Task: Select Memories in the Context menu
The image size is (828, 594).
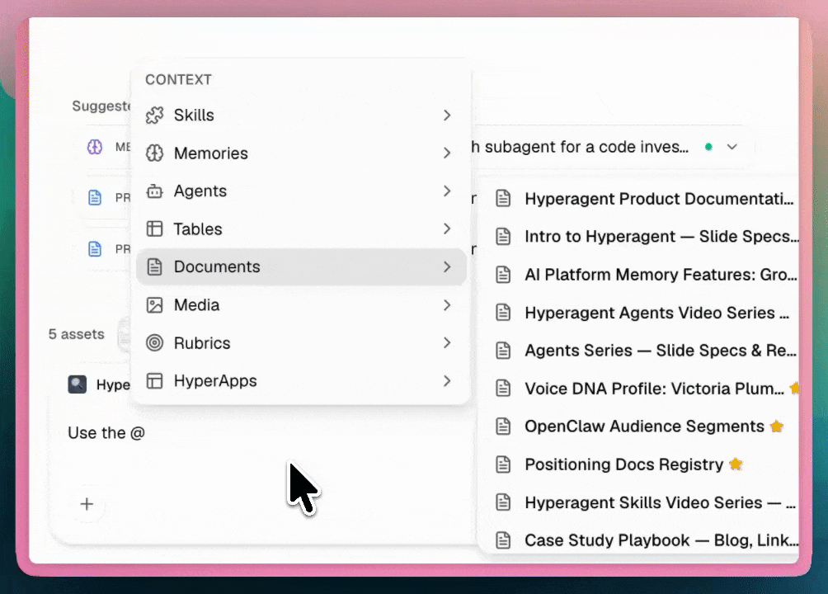Action: (x=301, y=153)
